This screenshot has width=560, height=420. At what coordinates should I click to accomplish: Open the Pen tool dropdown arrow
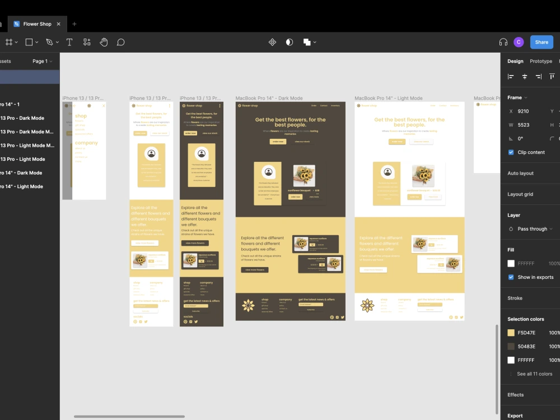click(57, 43)
